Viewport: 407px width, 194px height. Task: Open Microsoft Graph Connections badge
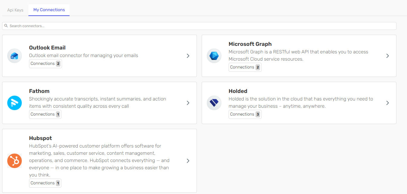pyautogui.click(x=245, y=67)
